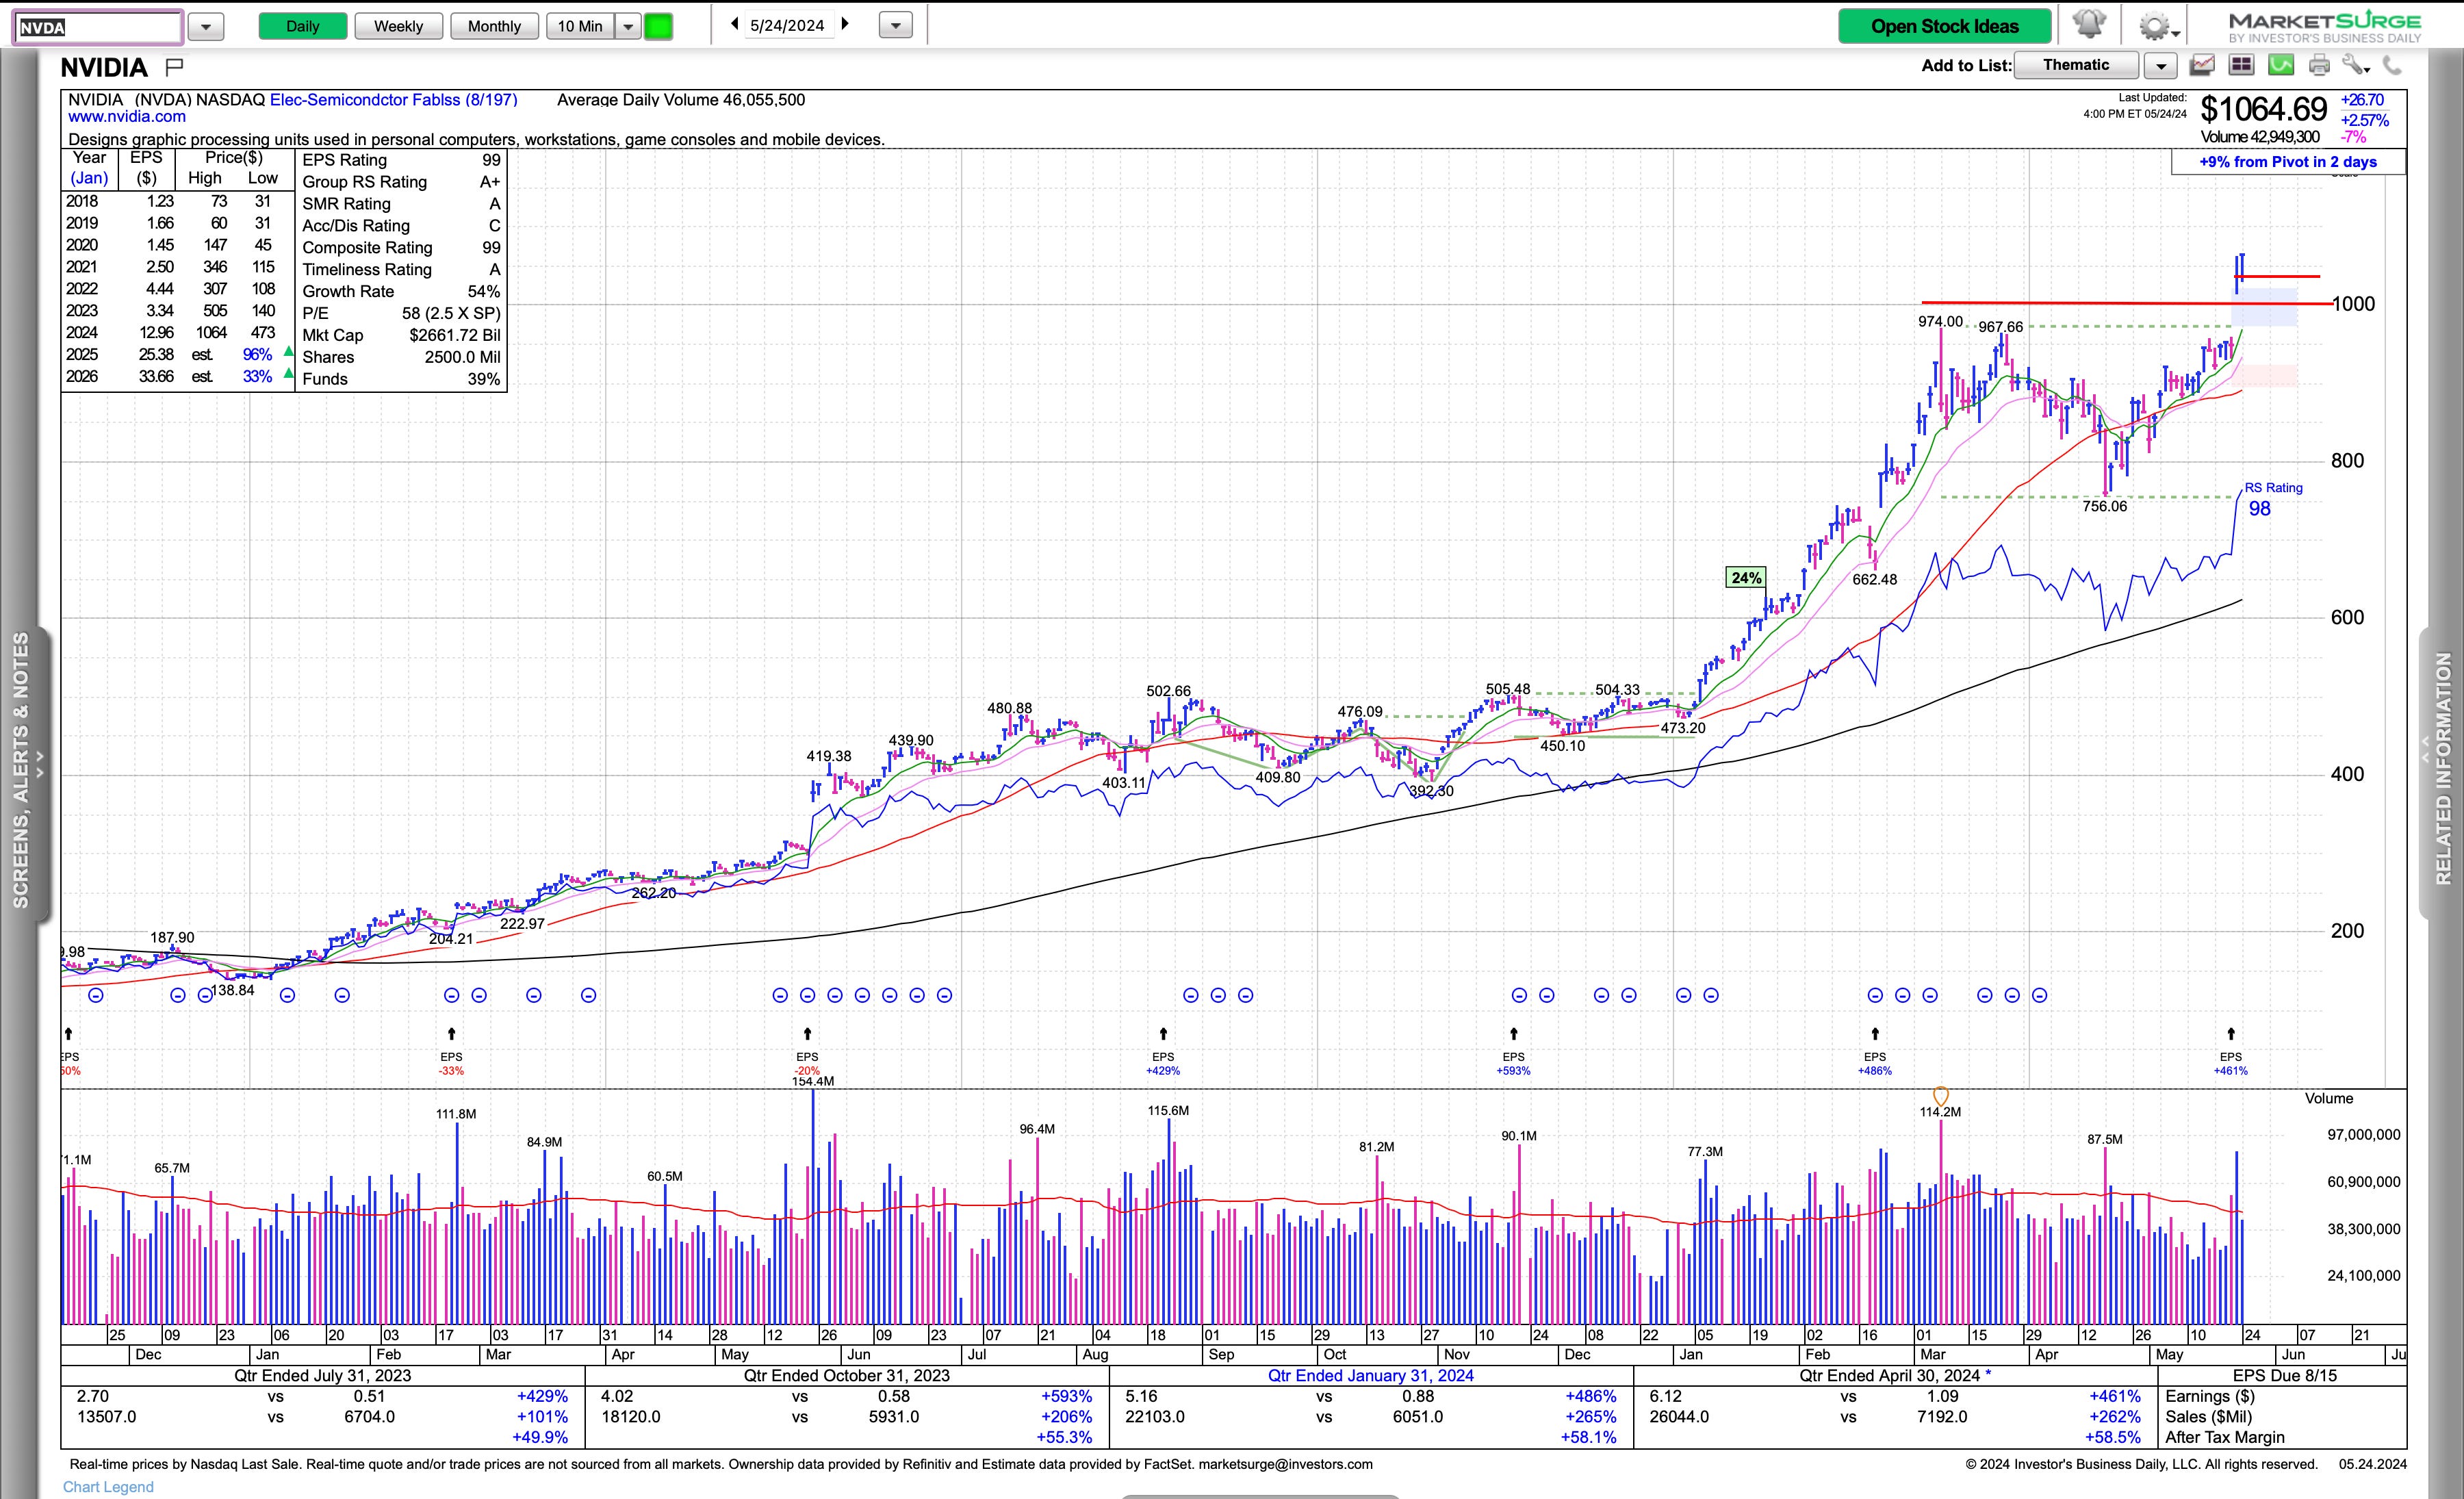This screenshot has height=1499, width=2464.
Task: Print the chart with printer icon
Action: tap(2319, 66)
